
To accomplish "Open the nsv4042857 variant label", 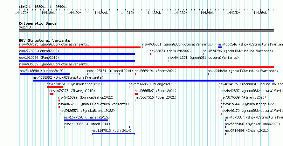I will (252, 91).
